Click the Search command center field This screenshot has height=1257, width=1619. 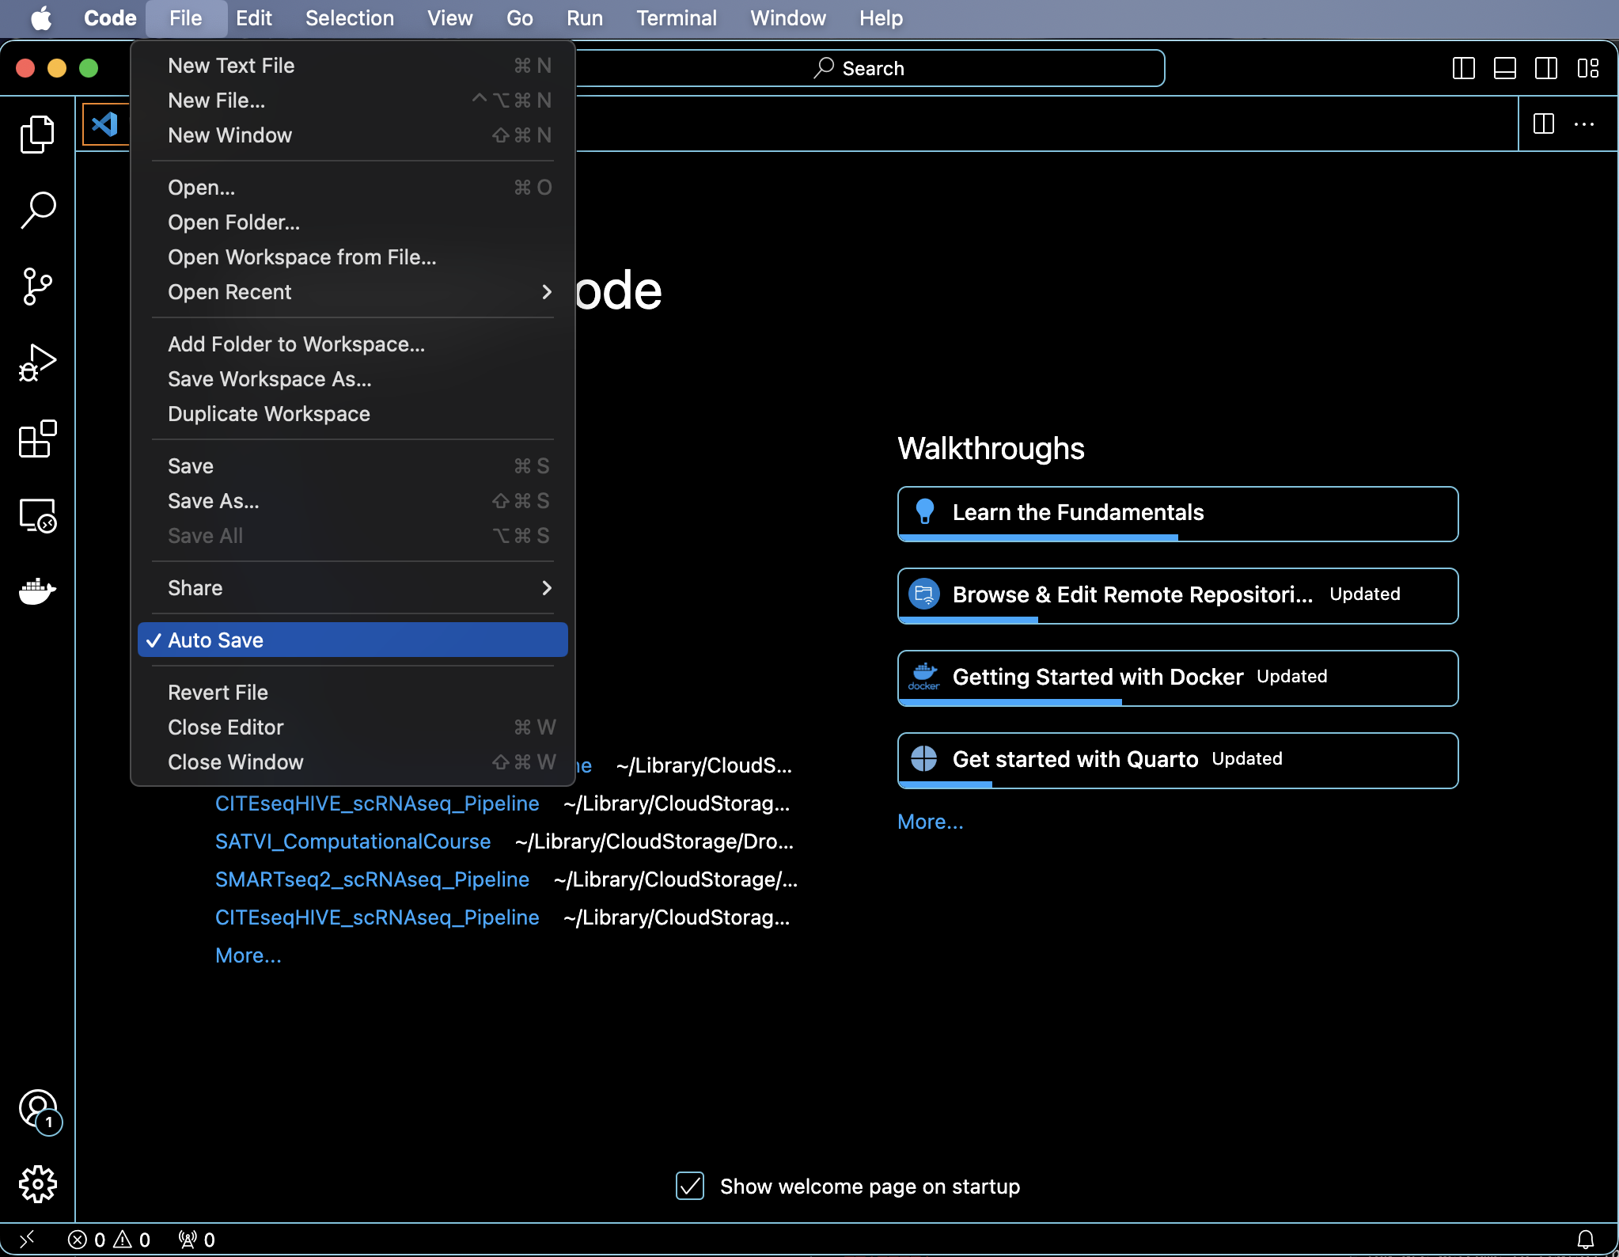click(869, 68)
